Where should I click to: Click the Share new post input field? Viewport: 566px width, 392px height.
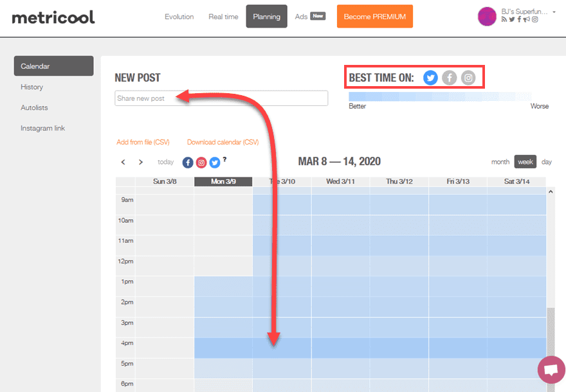click(221, 98)
